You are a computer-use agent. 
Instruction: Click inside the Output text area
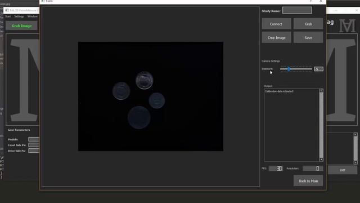[x=291, y=125]
